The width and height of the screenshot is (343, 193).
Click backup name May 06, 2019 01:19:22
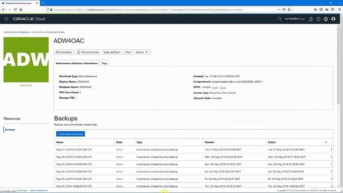(74, 157)
